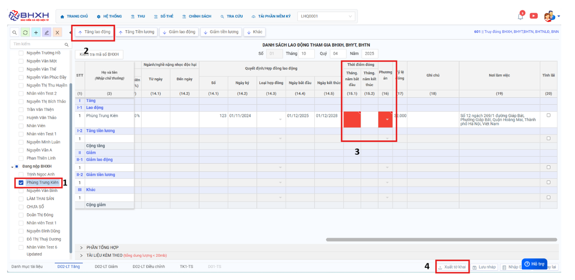Click the Tìm kiếm search field
575x280 pixels.
coord(38,44)
